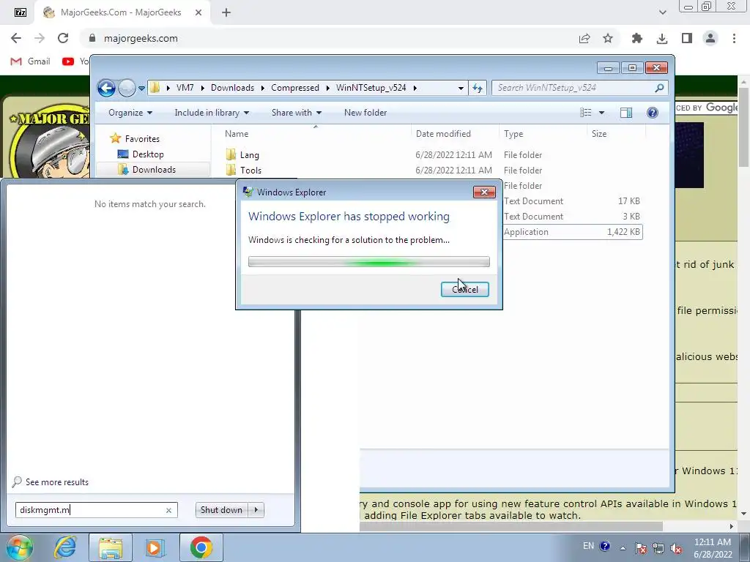
Task: Cancel the Windows Explorer error dialog
Action: (x=464, y=289)
